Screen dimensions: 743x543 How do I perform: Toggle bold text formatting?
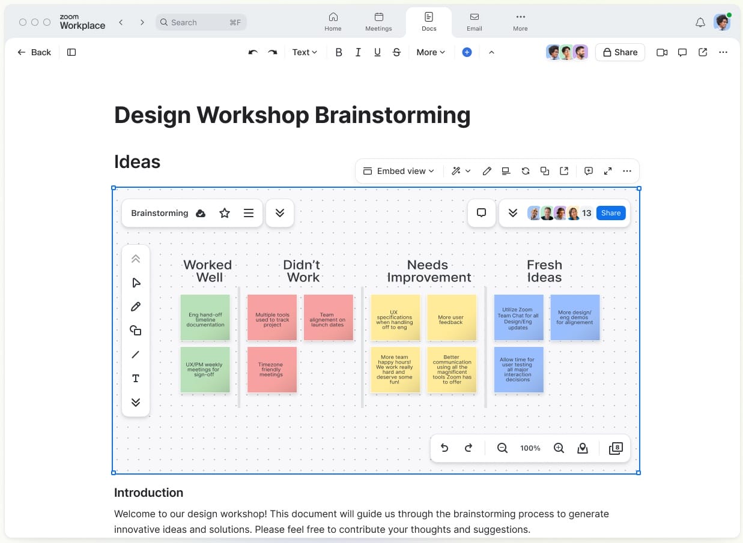coord(339,52)
